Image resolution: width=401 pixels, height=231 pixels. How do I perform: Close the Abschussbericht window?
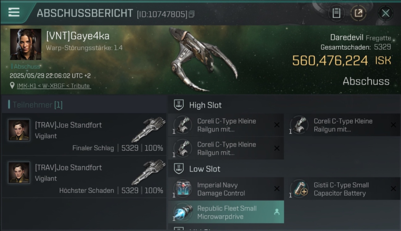coord(386,13)
